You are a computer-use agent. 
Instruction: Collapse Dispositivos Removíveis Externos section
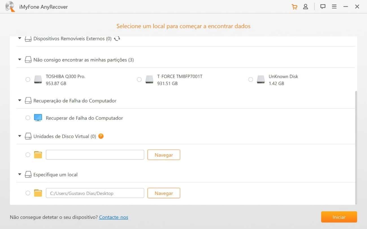pos(19,38)
